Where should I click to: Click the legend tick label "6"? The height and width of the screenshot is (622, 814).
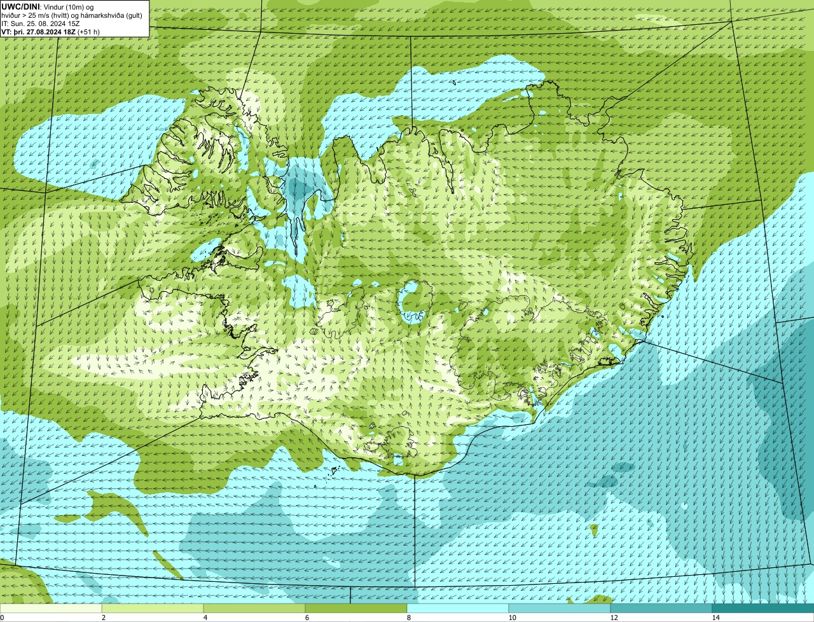pos(307,618)
